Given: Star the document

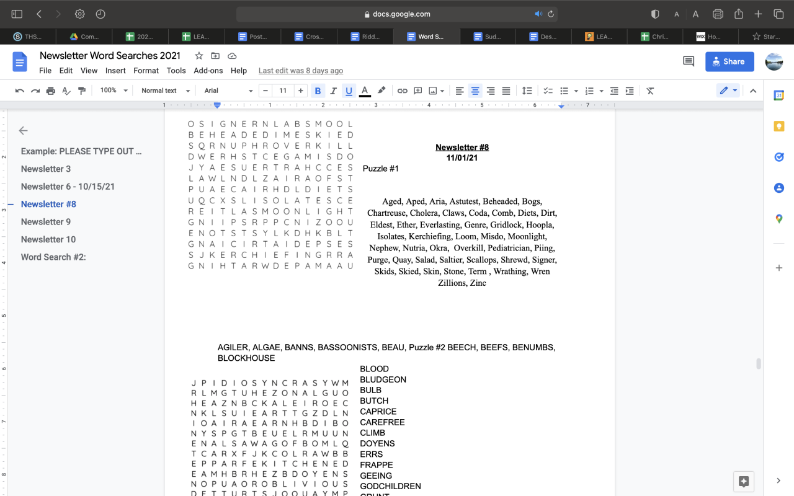Looking at the screenshot, I should [198, 56].
